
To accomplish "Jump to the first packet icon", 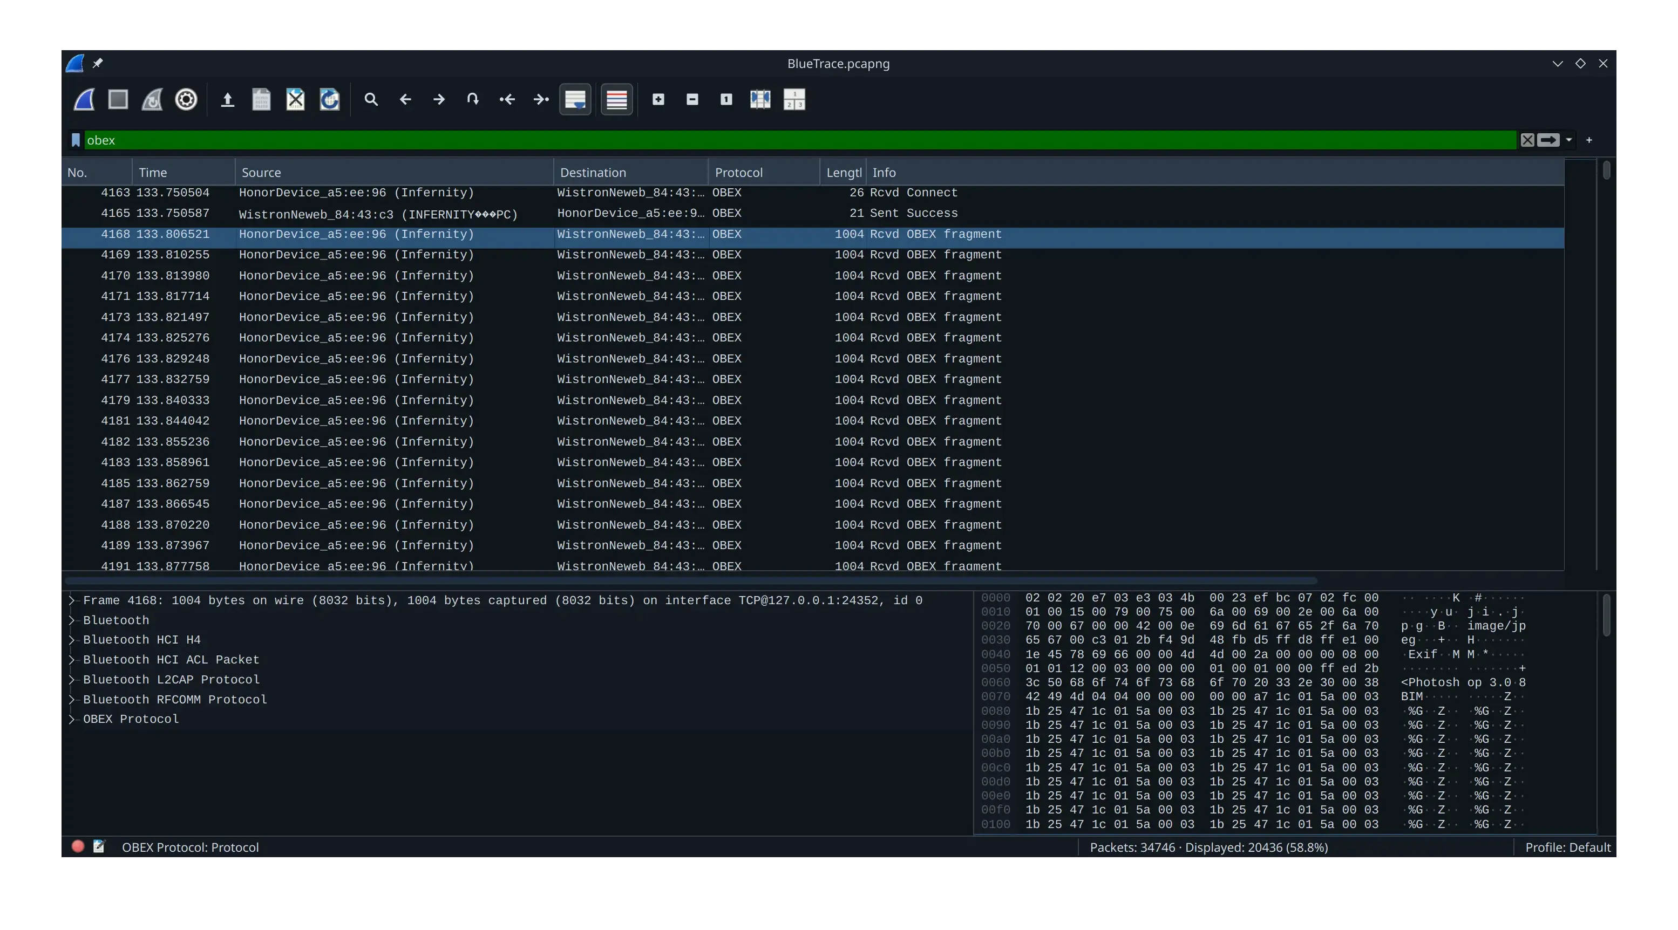I will 507,100.
